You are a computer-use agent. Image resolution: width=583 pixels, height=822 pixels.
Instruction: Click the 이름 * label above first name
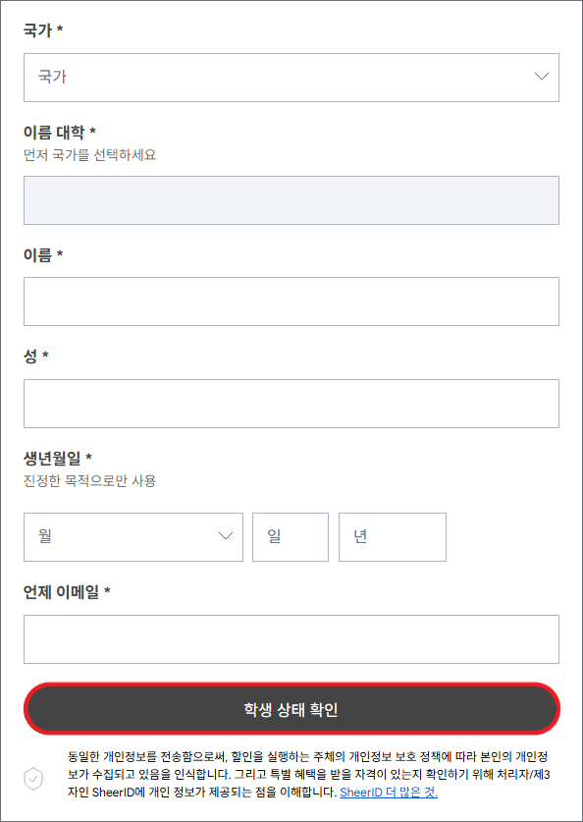click(43, 255)
